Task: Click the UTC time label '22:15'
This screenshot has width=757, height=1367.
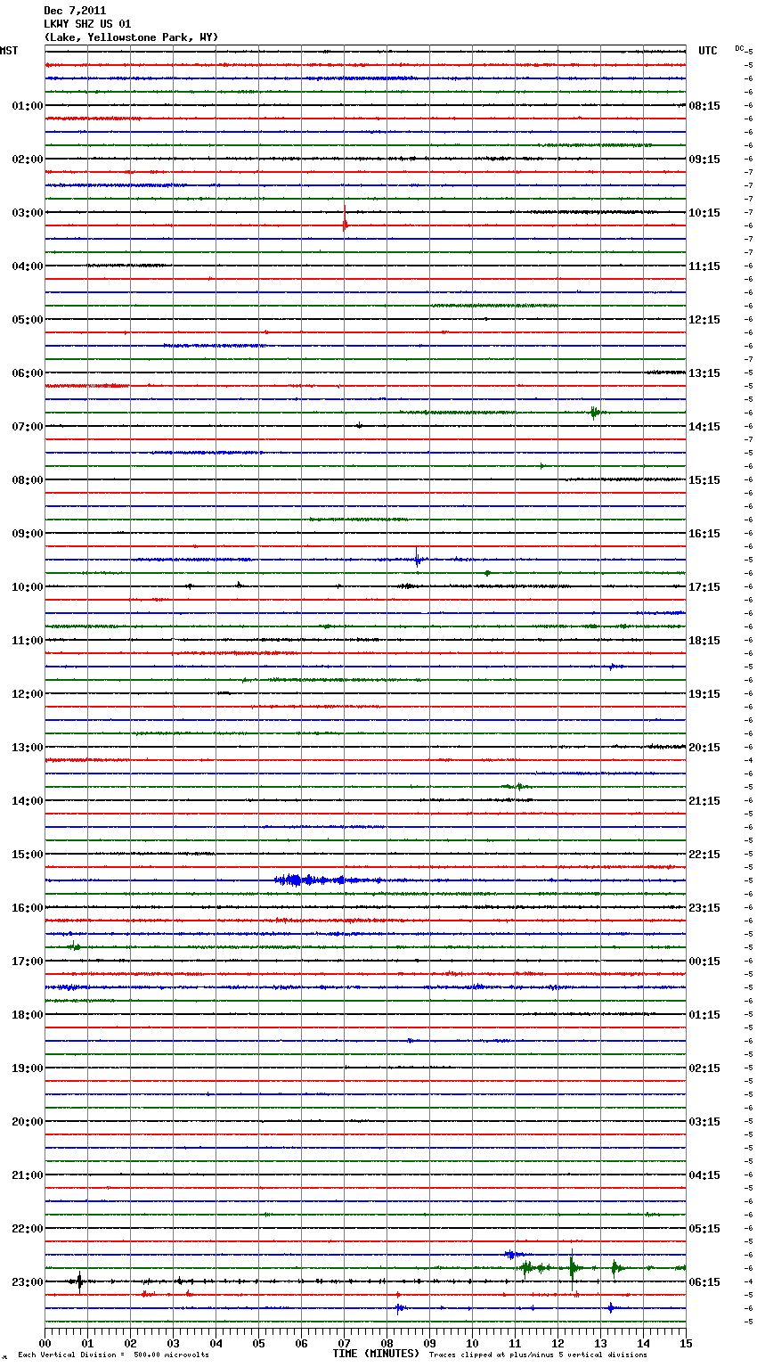Action: (x=704, y=855)
